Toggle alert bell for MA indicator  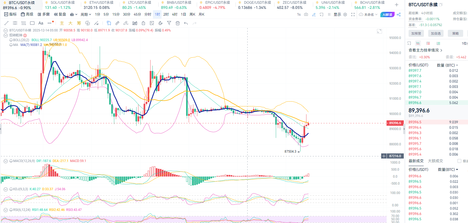tap(11, 45)
